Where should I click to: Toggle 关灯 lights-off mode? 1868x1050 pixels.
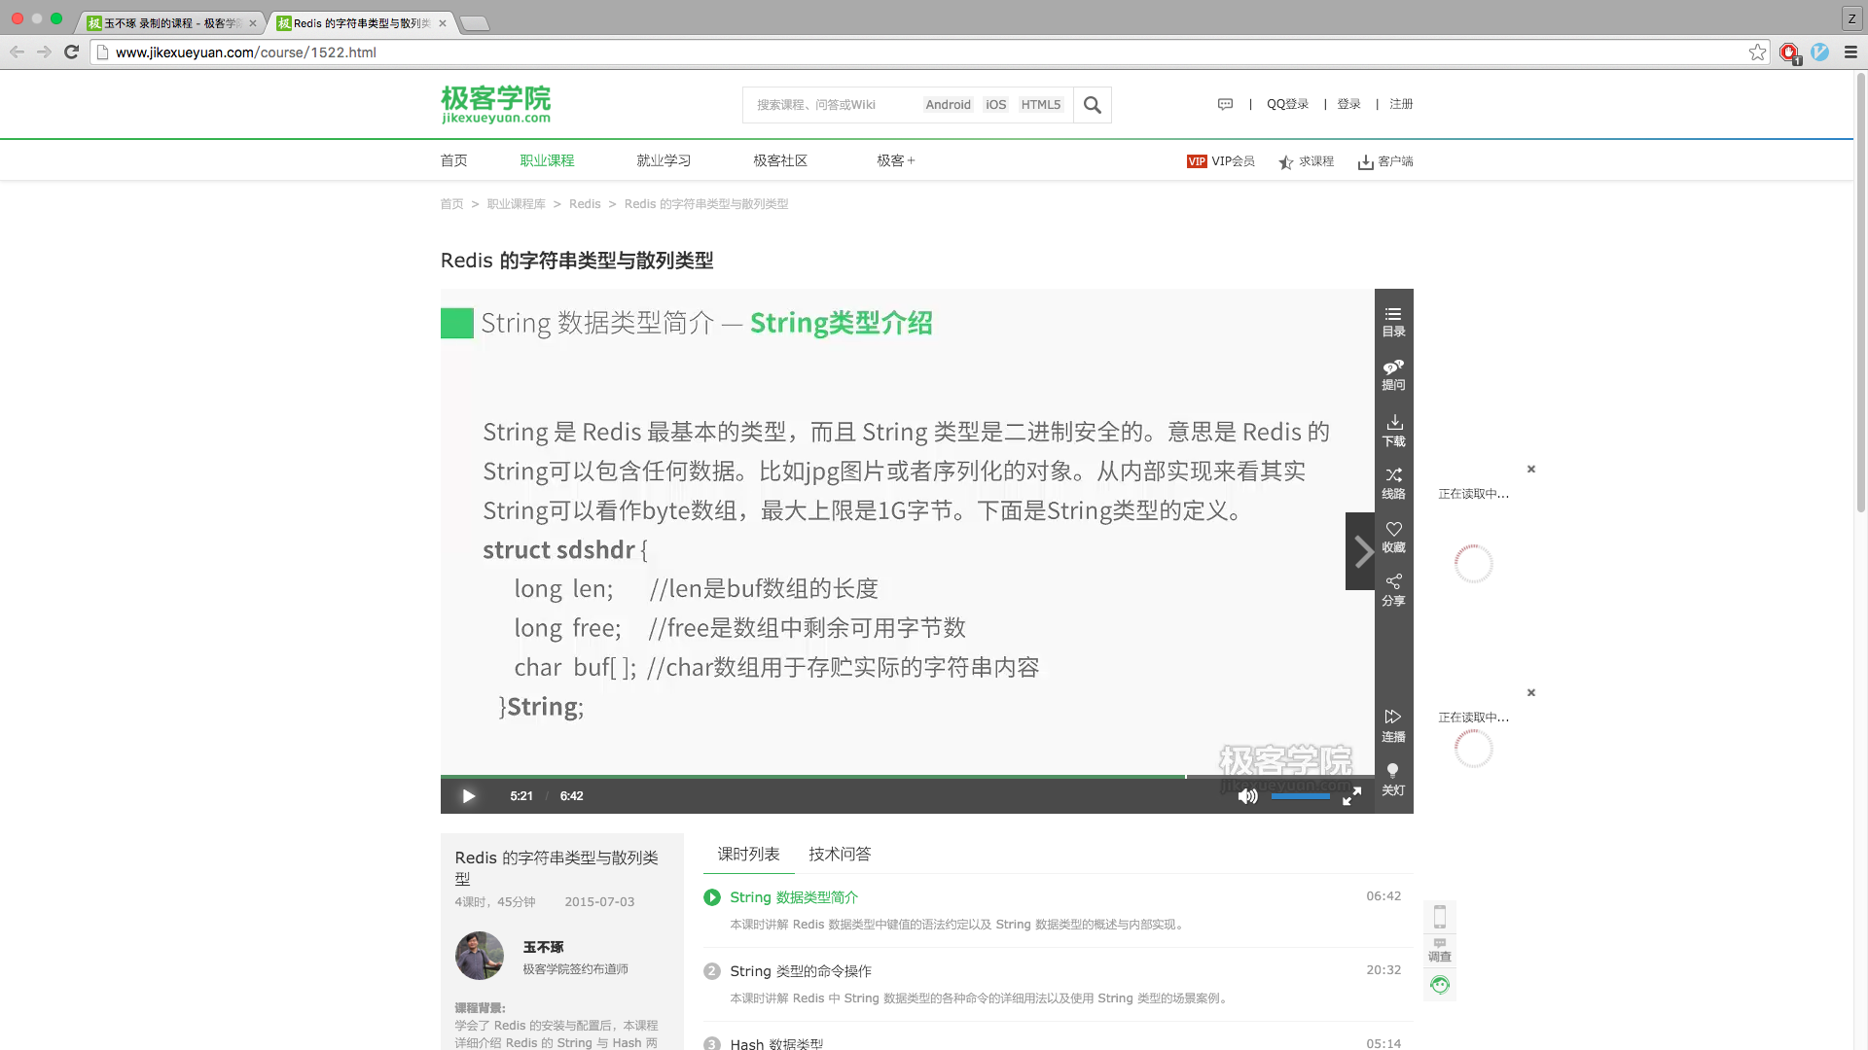(x=1393, y=779)
